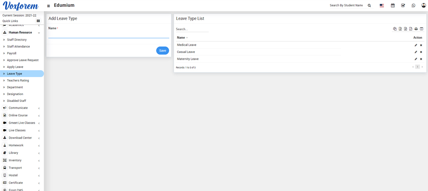
Task: Open the US flag language selector
Action: [x=382, y=6]
